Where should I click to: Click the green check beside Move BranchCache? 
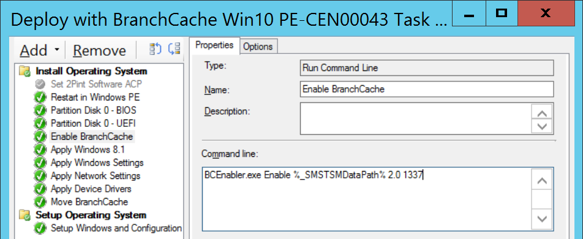pos(40,202)
